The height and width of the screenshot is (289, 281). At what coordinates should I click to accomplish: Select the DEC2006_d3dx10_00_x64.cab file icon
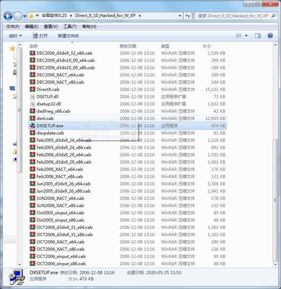click(x=32, y=60)
